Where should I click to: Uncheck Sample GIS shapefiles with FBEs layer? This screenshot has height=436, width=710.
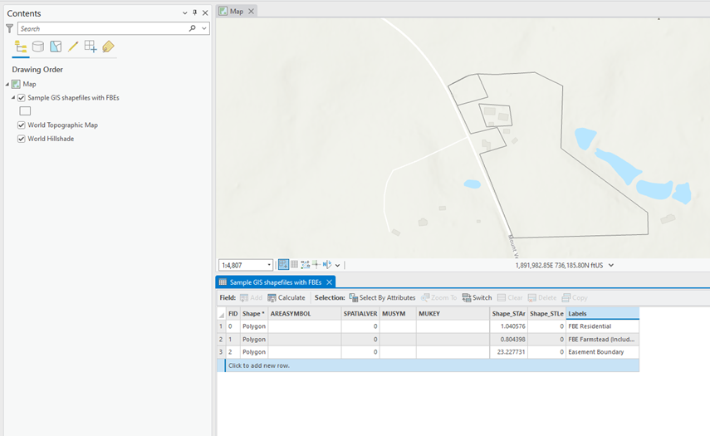tap(22, 98)
